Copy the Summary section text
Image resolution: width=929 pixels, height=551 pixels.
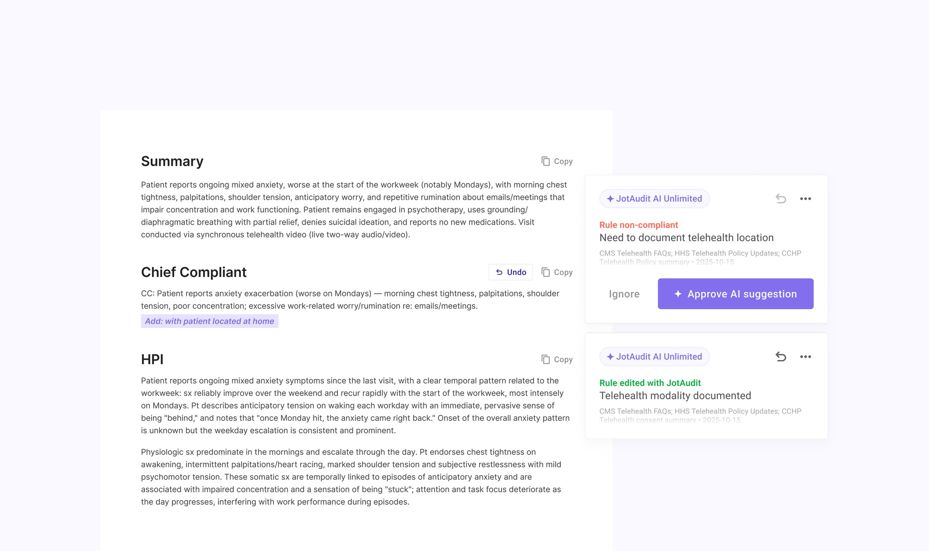coord(557,161)
